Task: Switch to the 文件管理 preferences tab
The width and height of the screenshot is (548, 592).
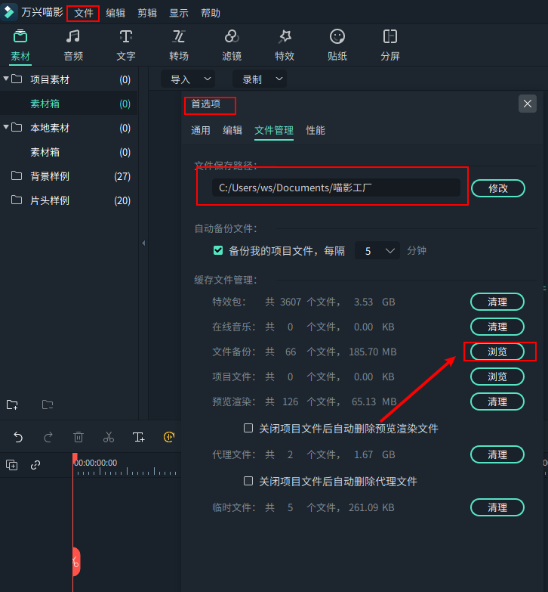Action: 274,130
